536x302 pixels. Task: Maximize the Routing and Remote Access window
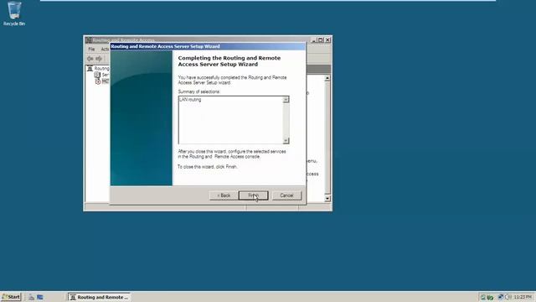coord(320,39)
